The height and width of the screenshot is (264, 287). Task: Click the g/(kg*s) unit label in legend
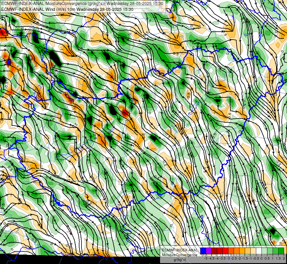tap(180, 260)
